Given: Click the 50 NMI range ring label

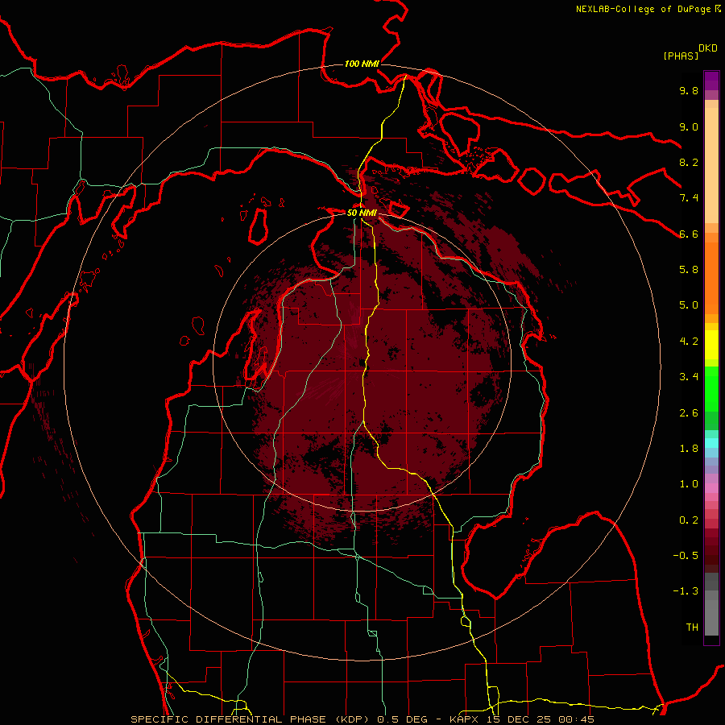Looking at the screenshot, I should tap(362, 213).
